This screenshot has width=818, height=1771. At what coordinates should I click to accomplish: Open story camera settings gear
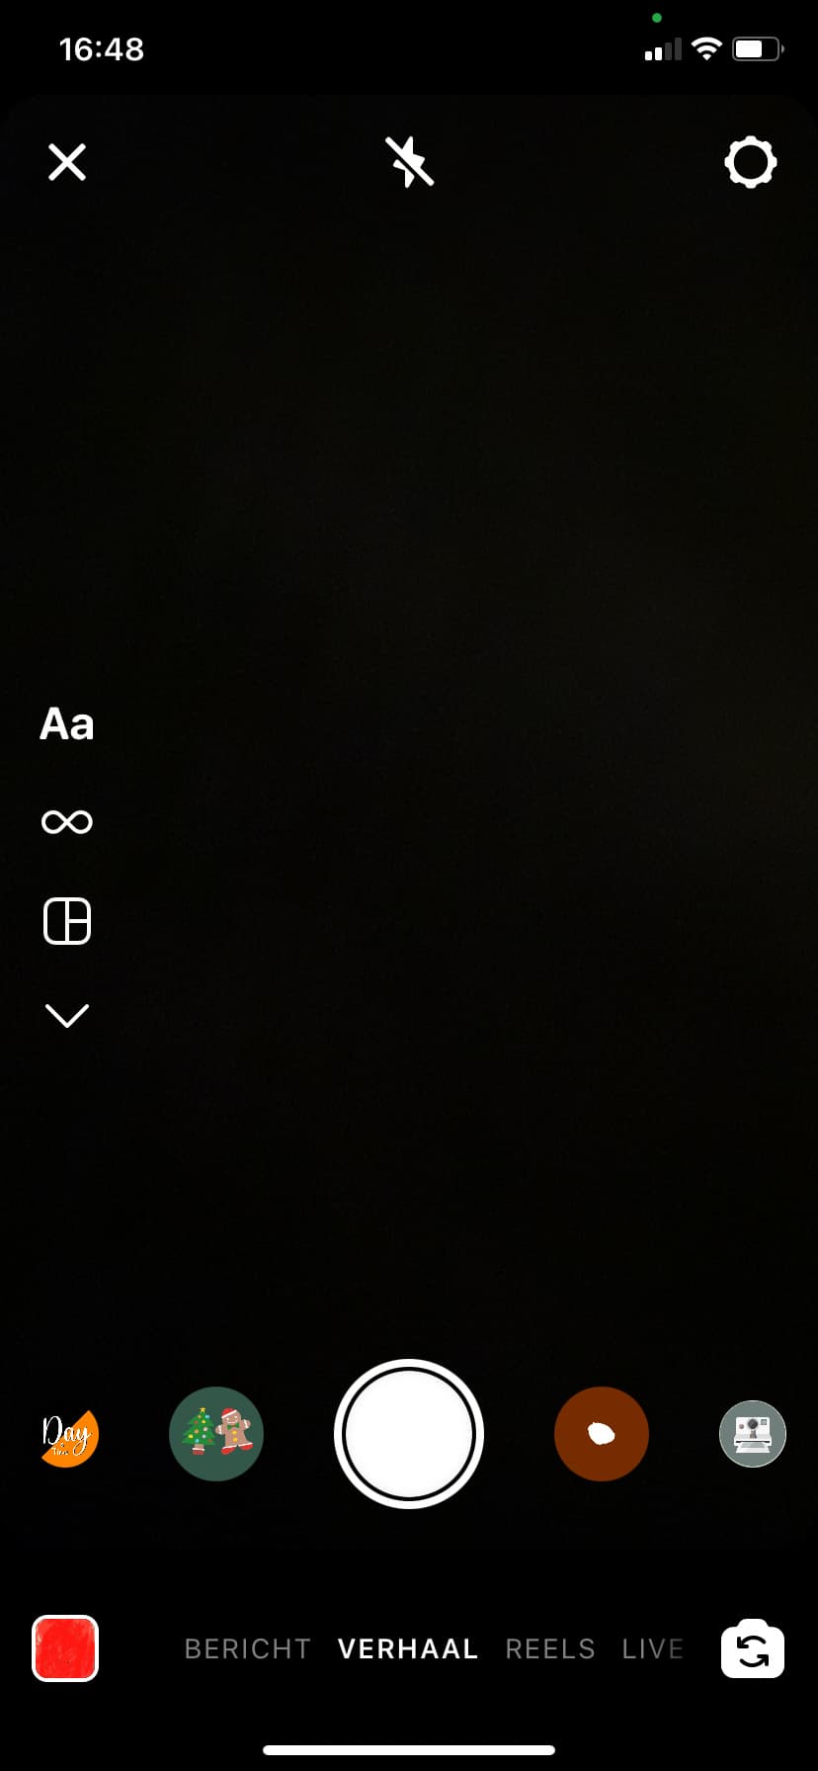point(751,162)
